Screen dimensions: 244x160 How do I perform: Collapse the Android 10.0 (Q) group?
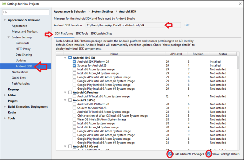[x=65, y=58]
